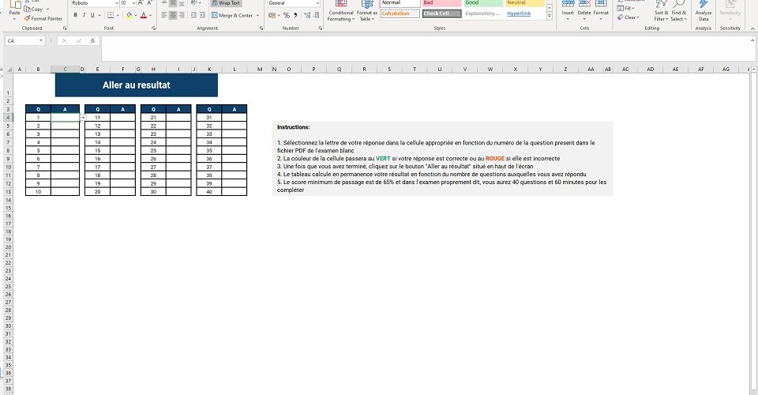
Task: Open the Number format dialog launcher
Action: (x=320, y=28)
